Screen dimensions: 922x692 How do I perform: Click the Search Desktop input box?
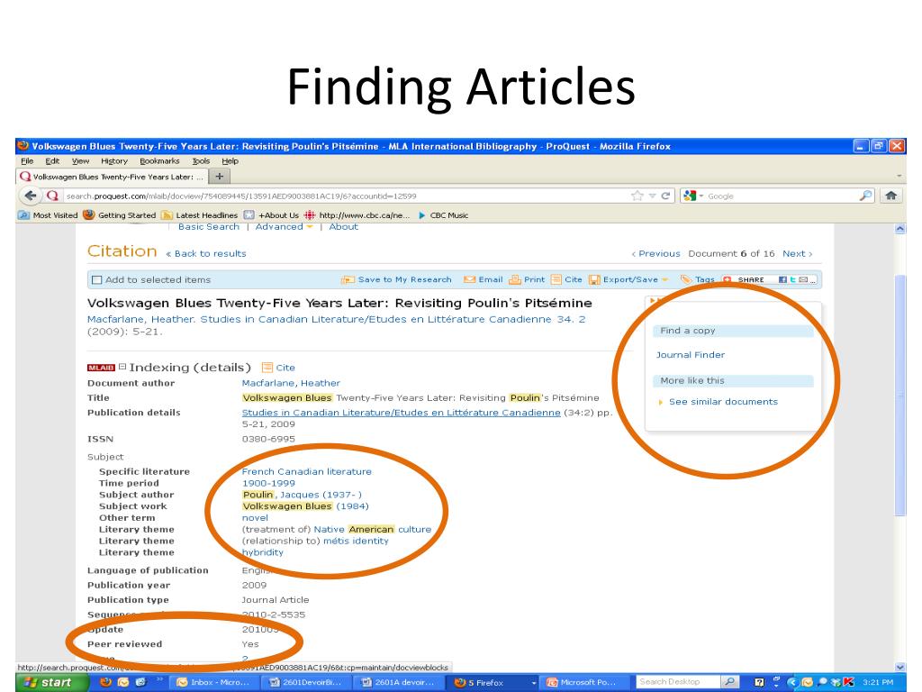click(678, 681)
